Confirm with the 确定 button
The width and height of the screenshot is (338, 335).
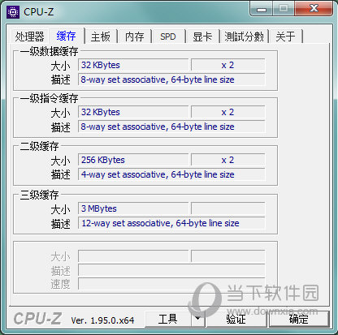tap(298, 319)
